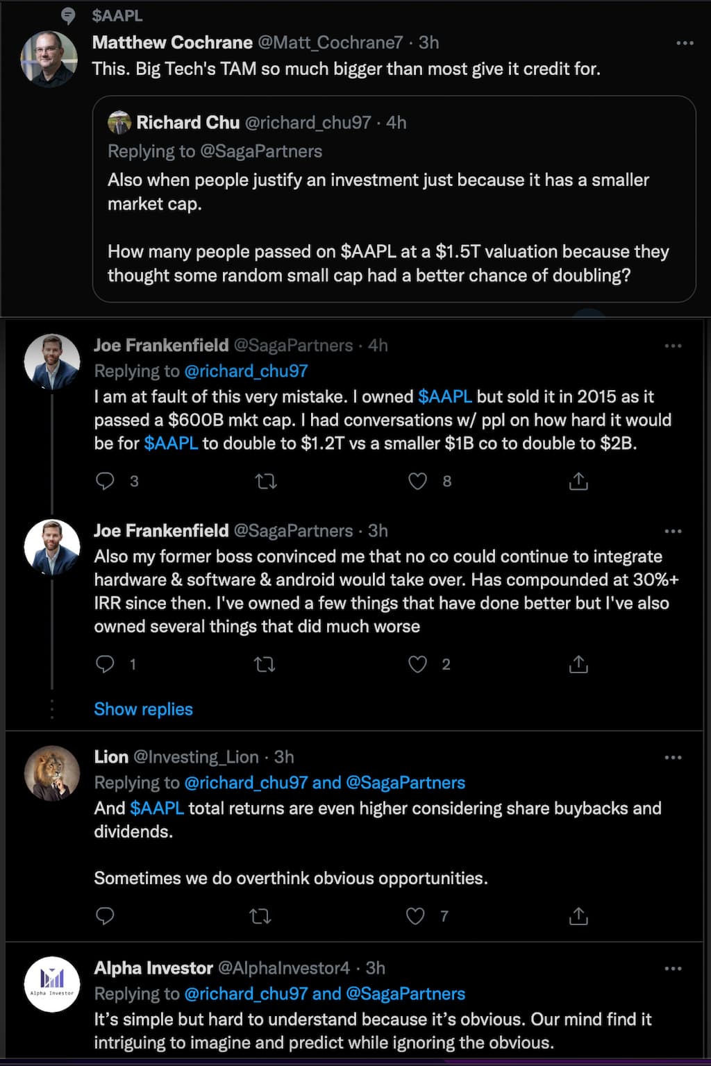View Alpha Investor's profile avatar

(x=52, y=984)
